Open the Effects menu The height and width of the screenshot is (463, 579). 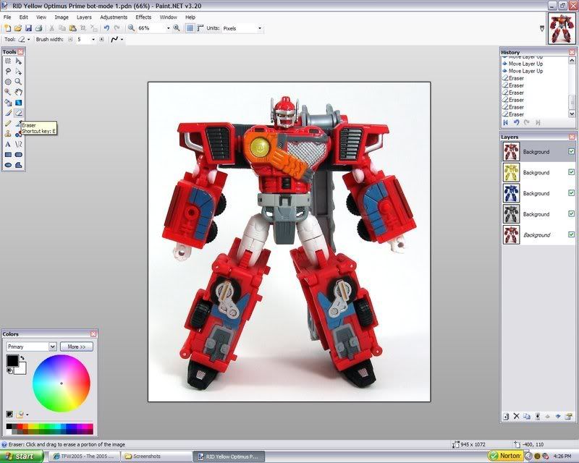click(x=143, y=17)
